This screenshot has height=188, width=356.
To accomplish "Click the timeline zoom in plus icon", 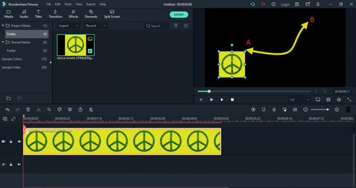I will point(337,110).
